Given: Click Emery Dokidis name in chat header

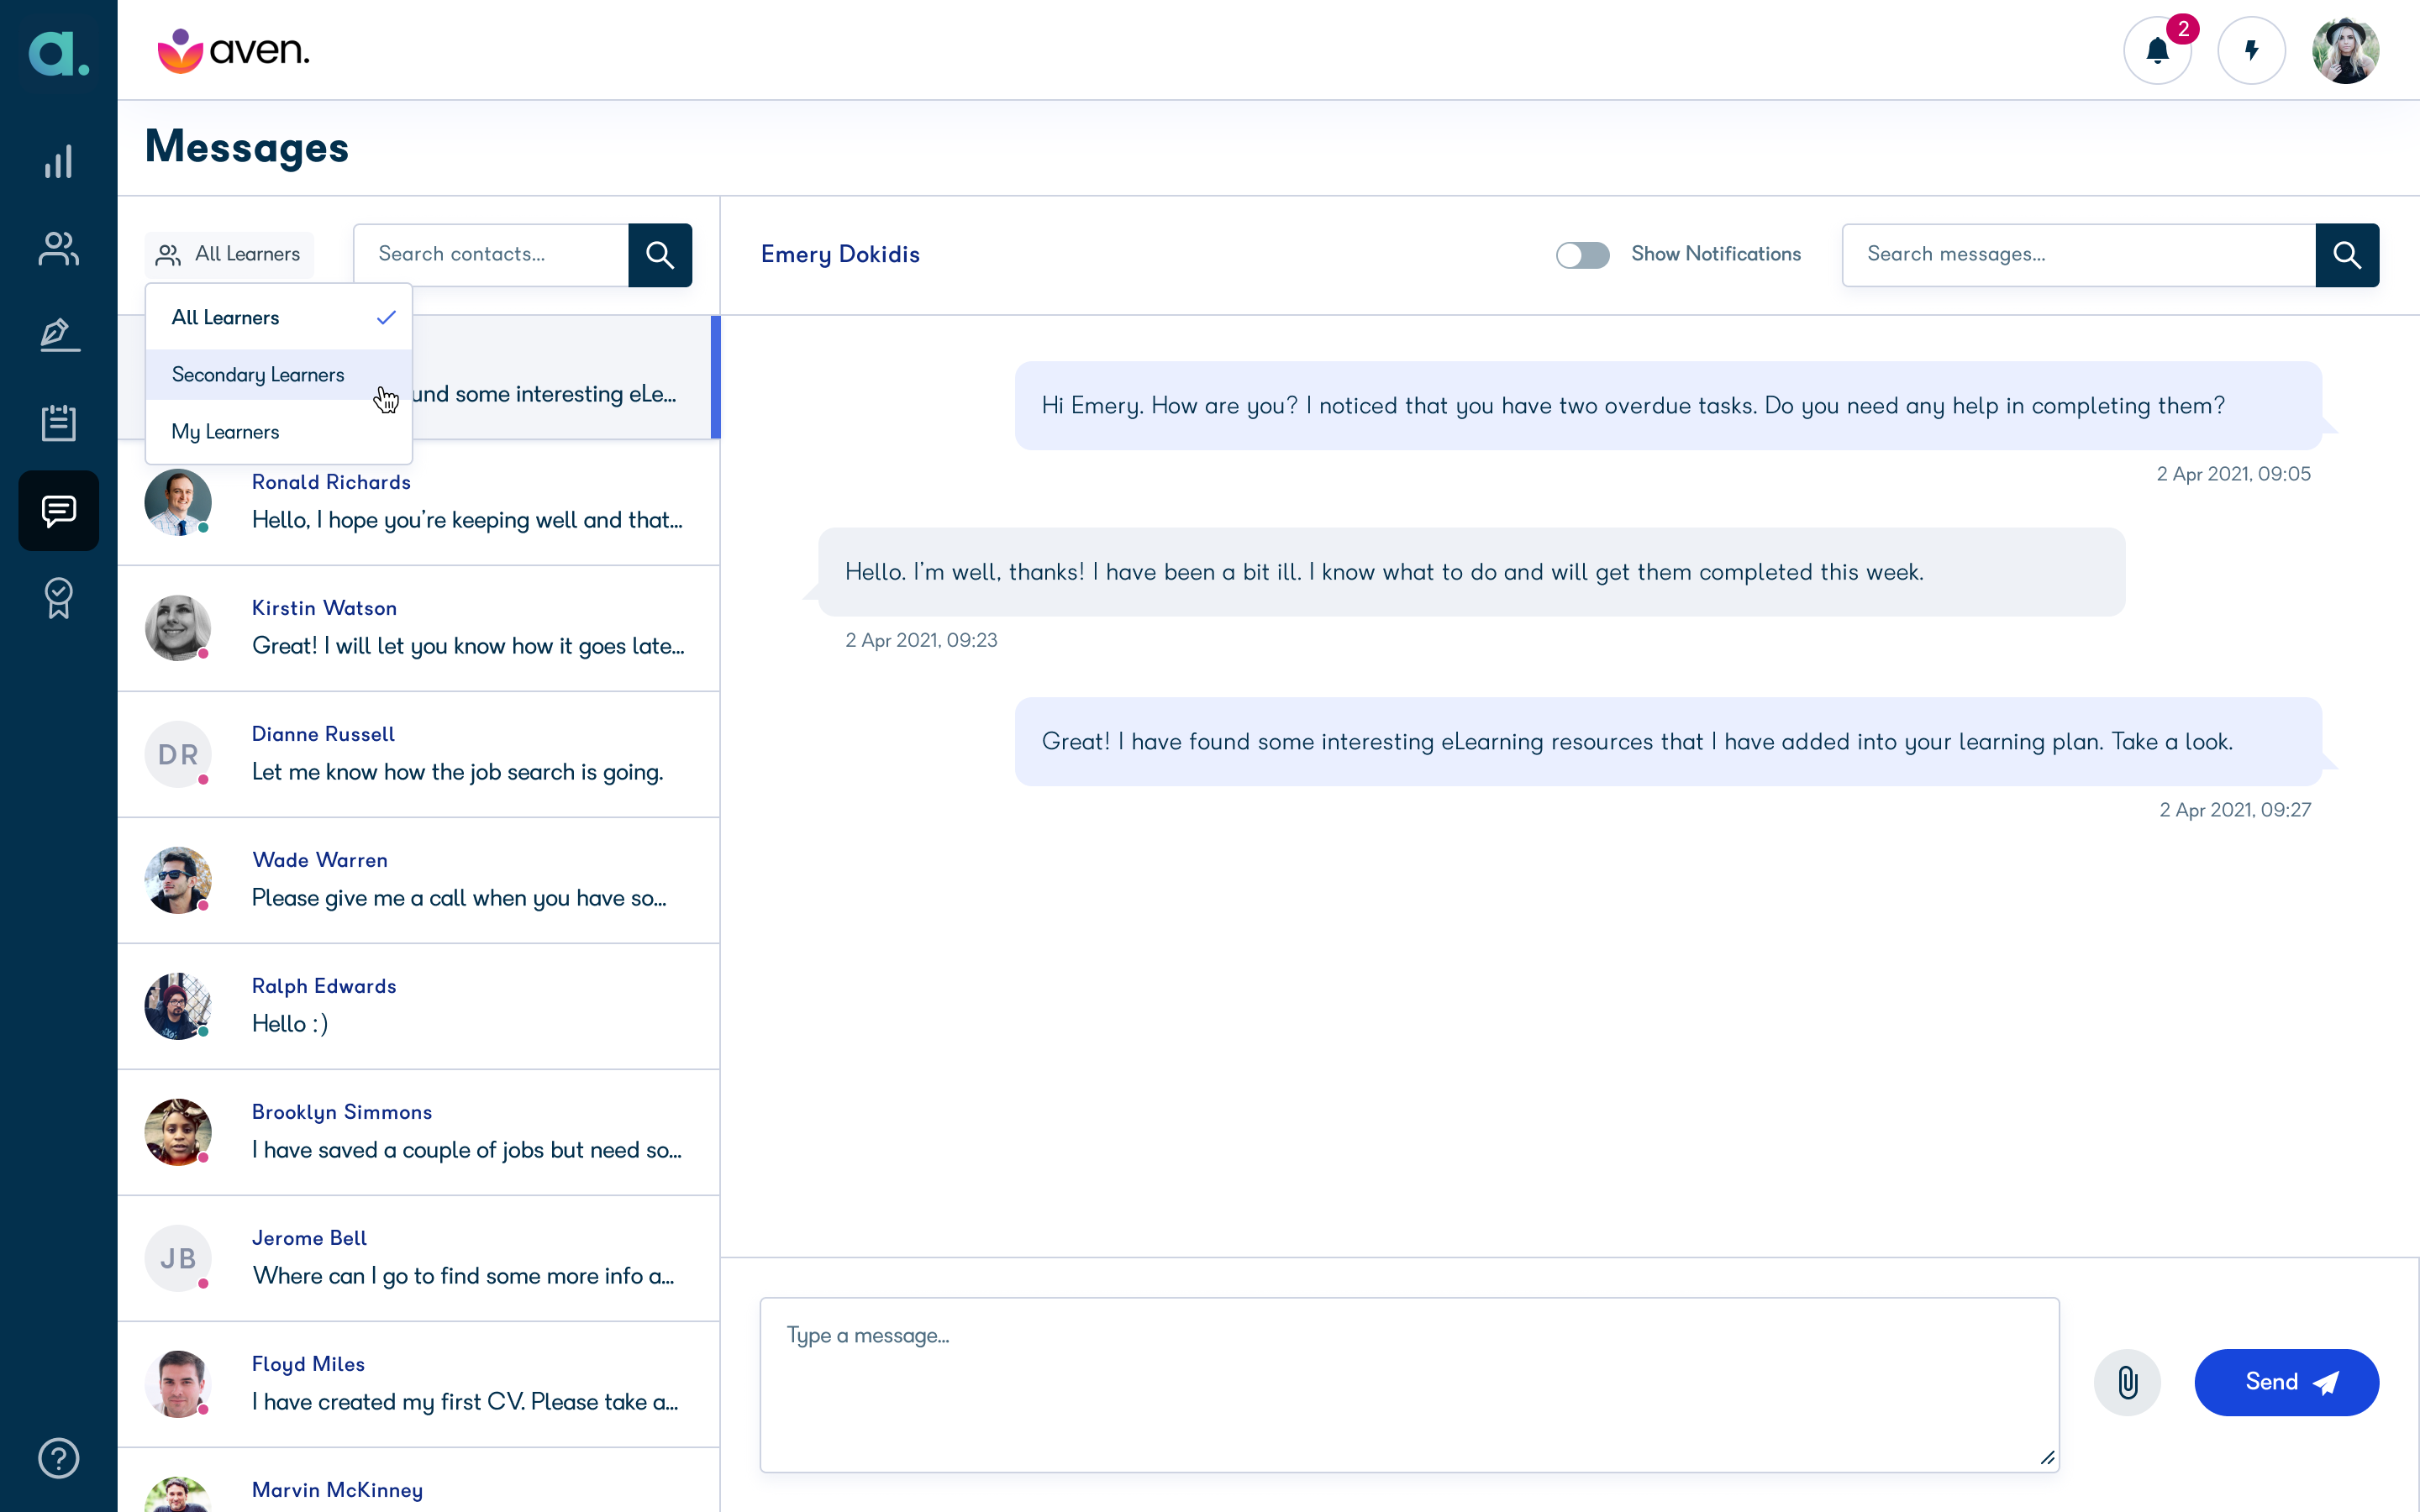Looking at the screenshot, I should pos(840,255).
